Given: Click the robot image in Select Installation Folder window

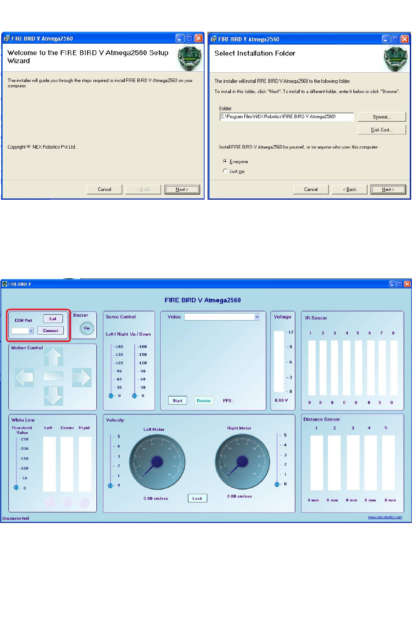Looking at the screenshot, I should coord(396,59).
